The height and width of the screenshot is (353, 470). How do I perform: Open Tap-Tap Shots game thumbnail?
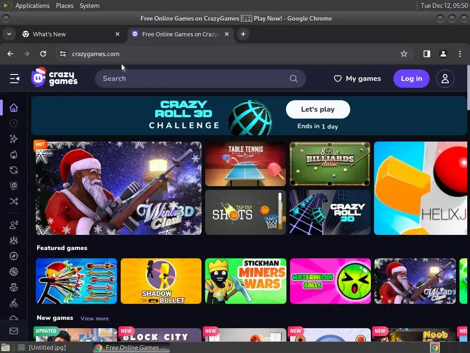click(246, 212)
